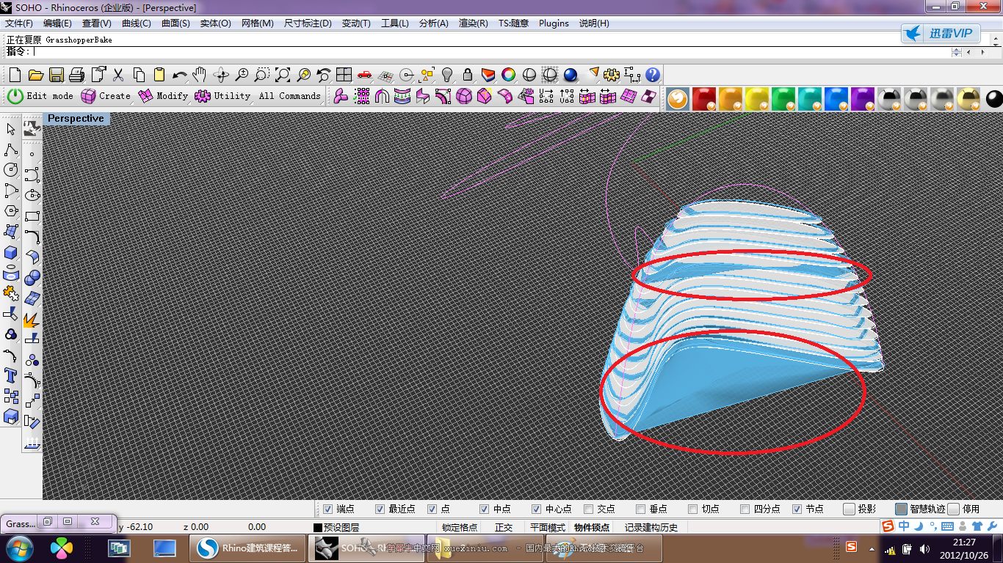Click the All Commands button
Screen dimensions: 1003x563
coord(289,96)
